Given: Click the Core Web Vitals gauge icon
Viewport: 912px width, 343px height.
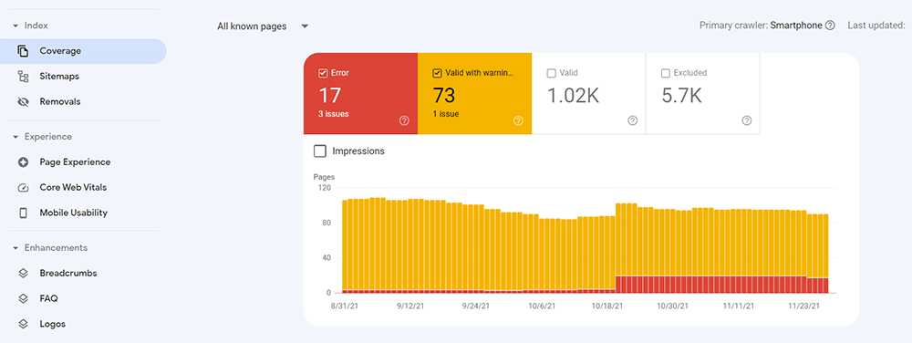Looking at the screenshot, I should (x=24, y=188).
